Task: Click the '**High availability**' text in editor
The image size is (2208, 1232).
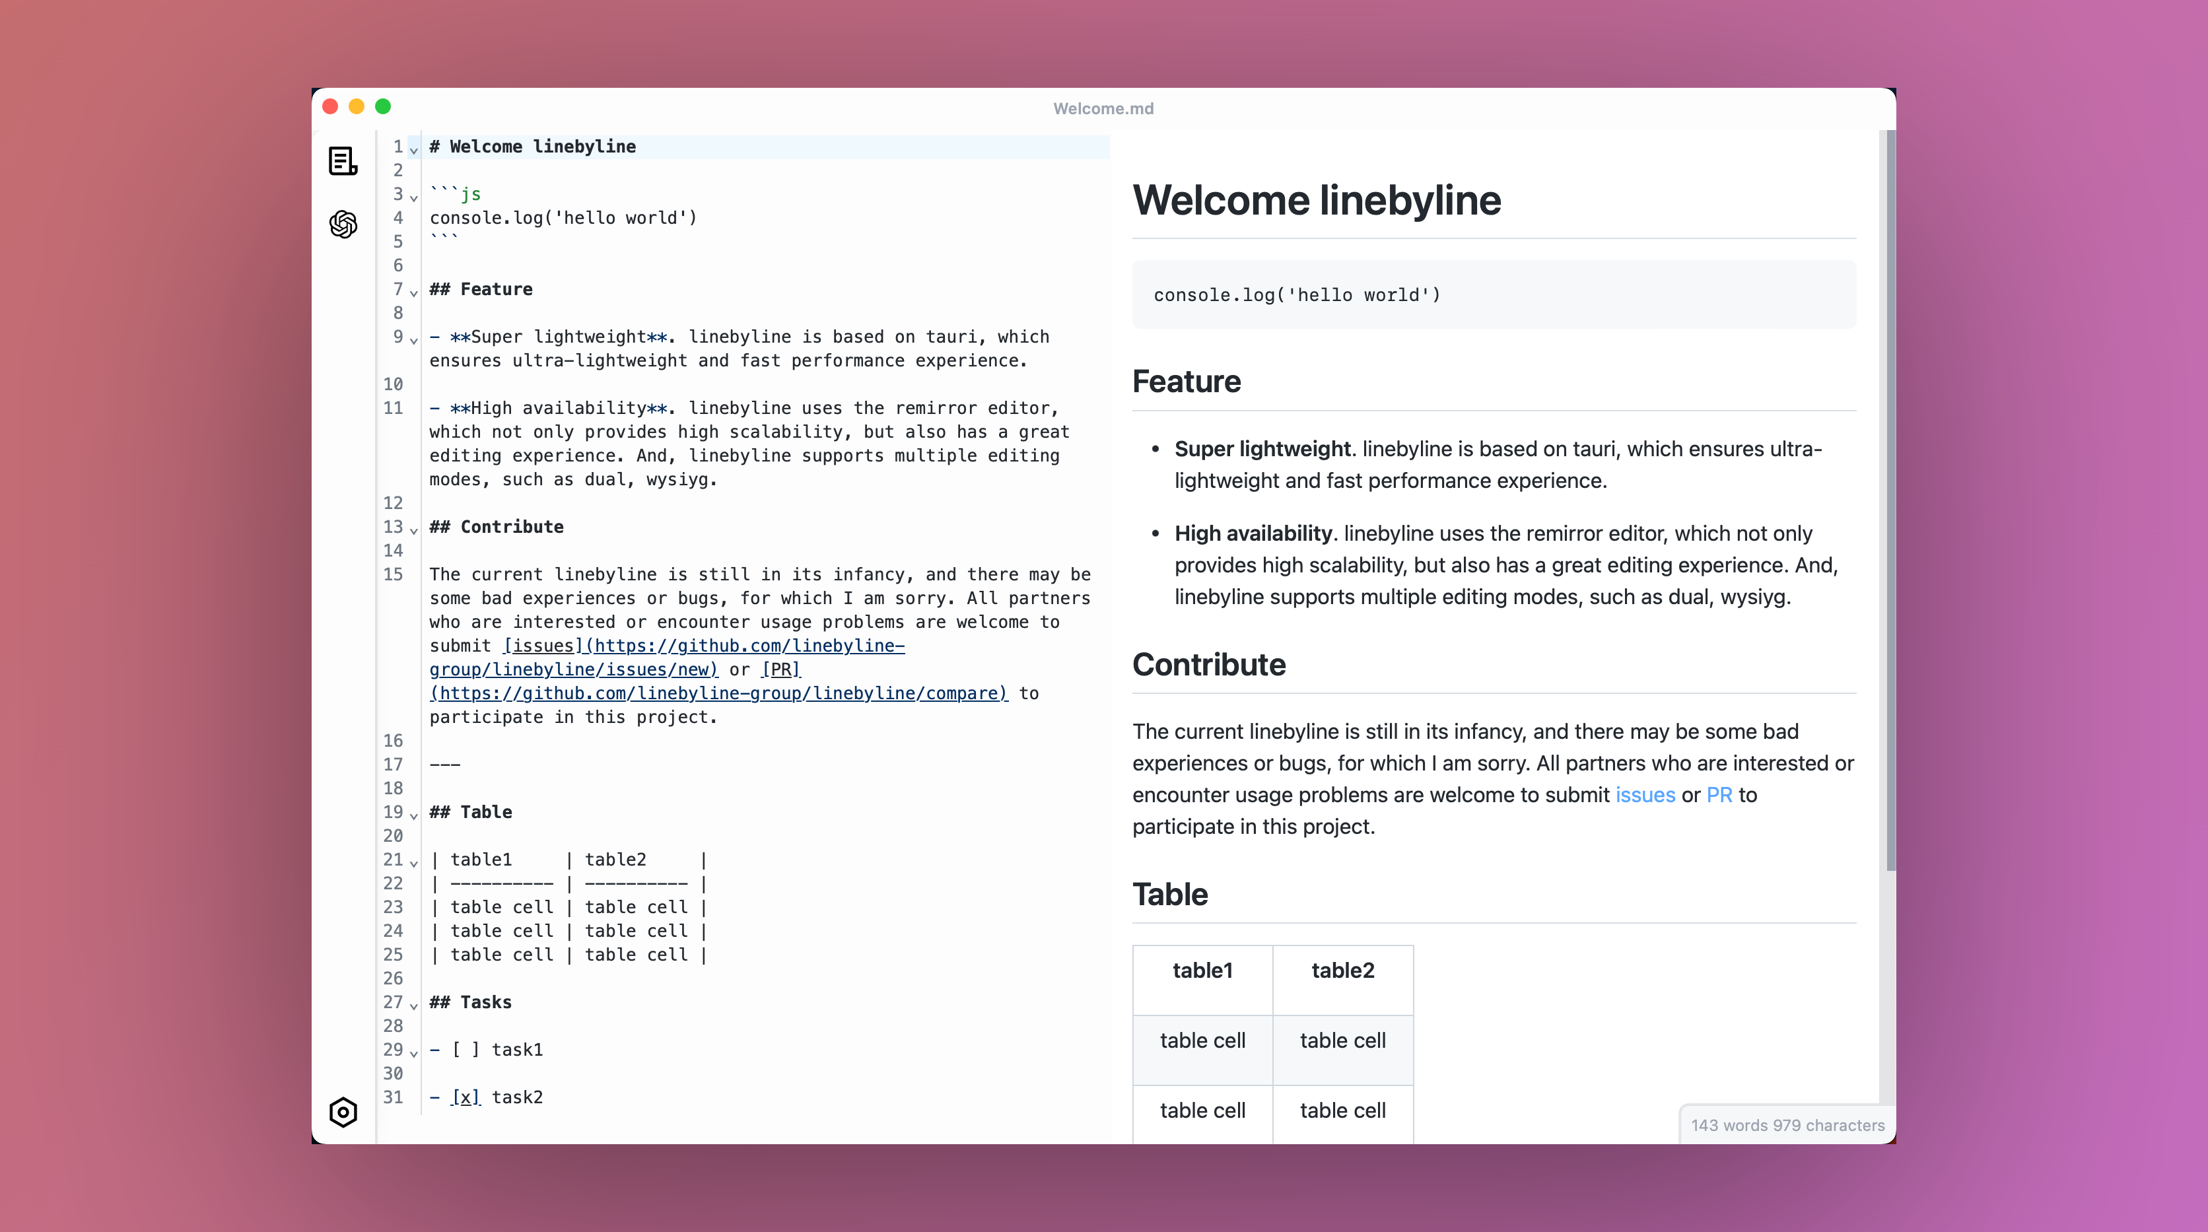Action: click(x=558, y=408)
